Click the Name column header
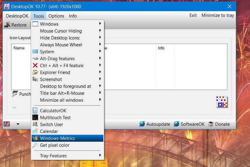 pyautogui.click(x=19, y=48)
